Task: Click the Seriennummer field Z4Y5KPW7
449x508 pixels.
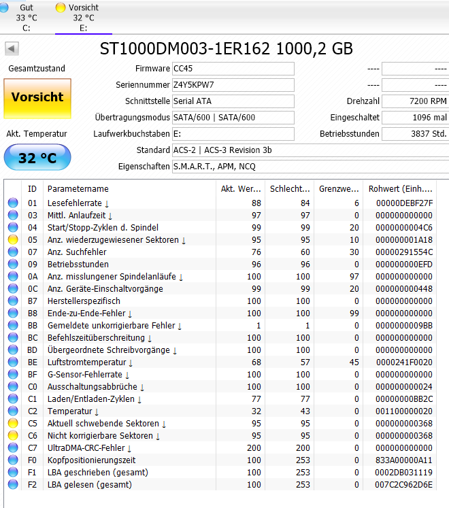Action: [233, 85]
